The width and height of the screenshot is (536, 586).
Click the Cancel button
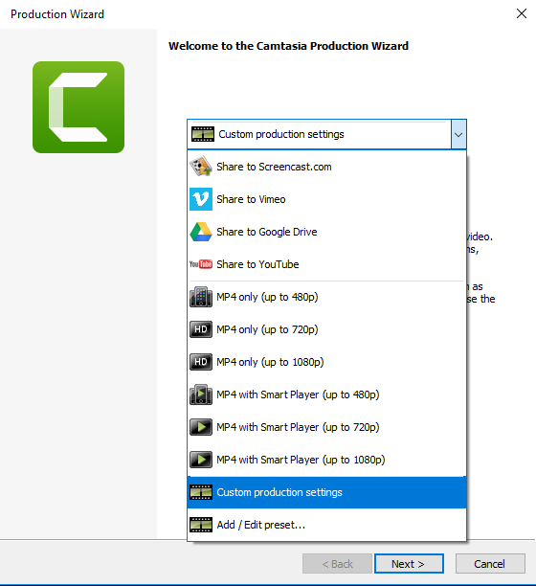(490, 564)
